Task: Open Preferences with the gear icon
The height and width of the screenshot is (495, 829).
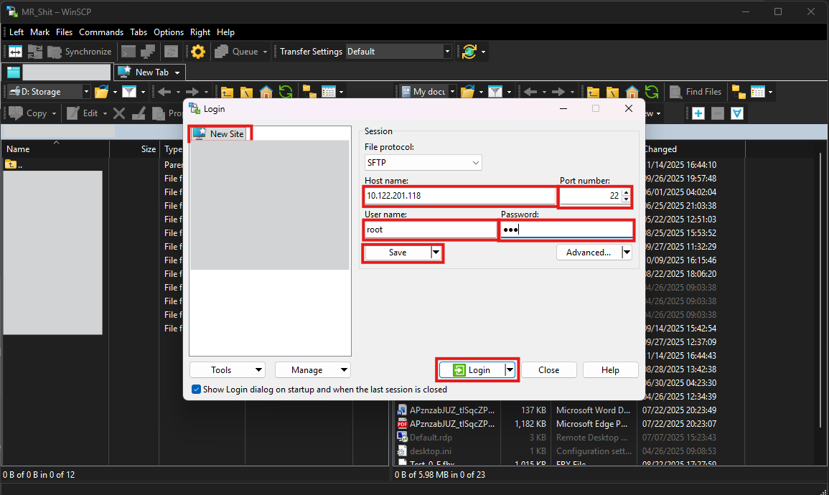Action: click(198, 52)
